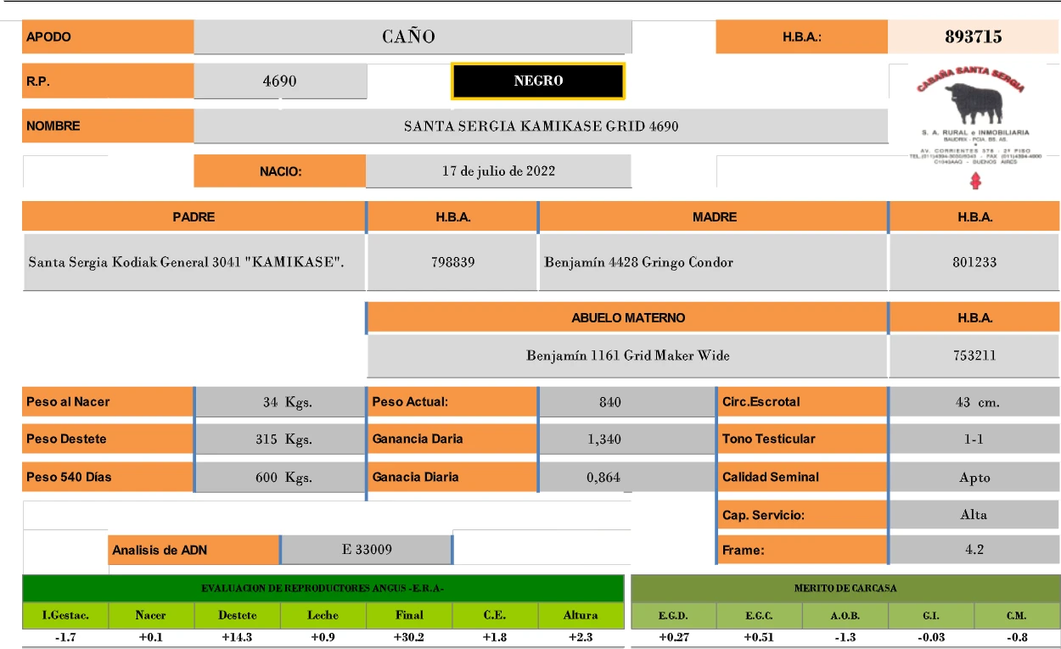Select Analisis de ADN value E 33009
The image size is (1061, 649).
pos(366,549)
